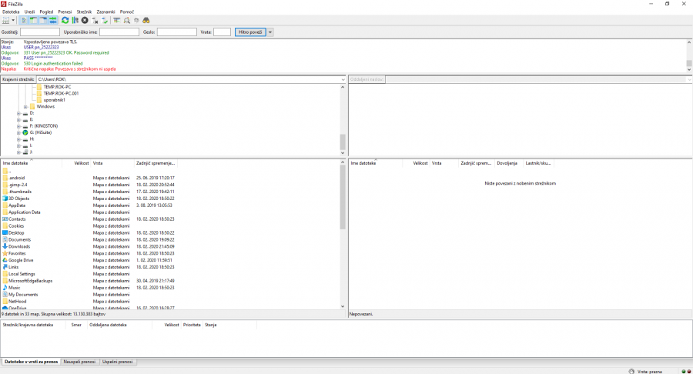Open the Quickconnect history dropdown arrow
The width and height of the screenshot is (693, 374).
[270, 32]
